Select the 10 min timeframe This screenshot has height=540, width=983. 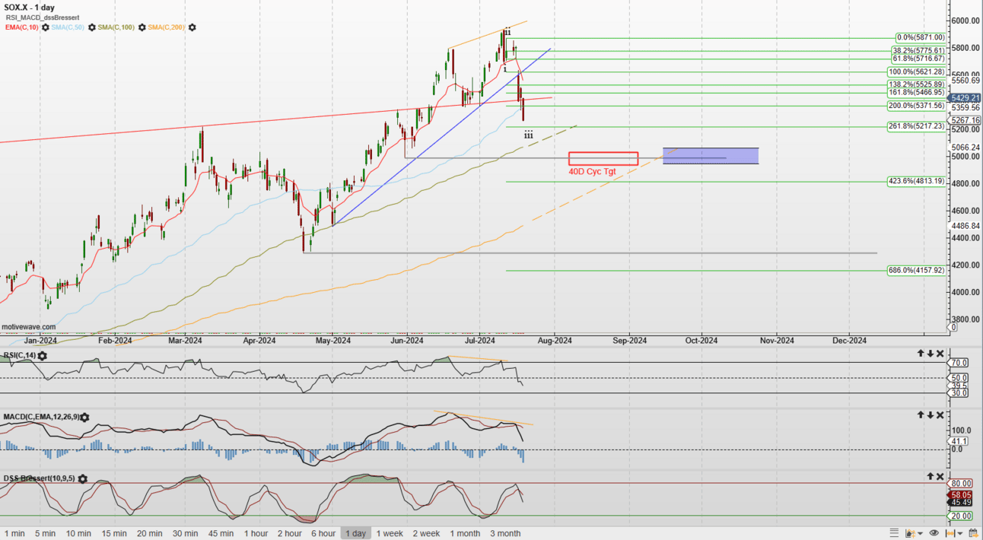pyautogui.click(x=78, y=533)
